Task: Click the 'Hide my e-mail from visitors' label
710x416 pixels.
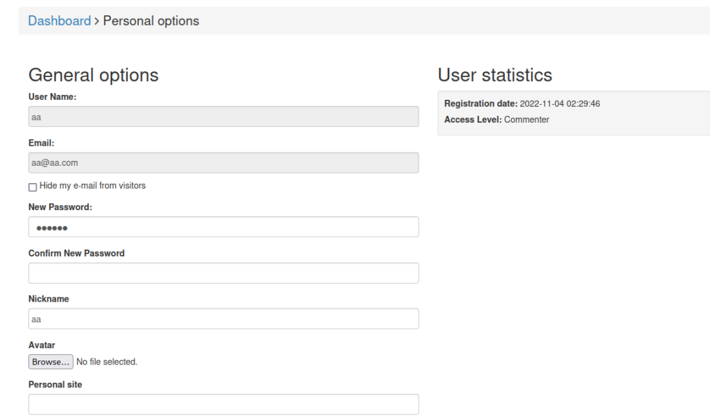Action: (92, 186)
